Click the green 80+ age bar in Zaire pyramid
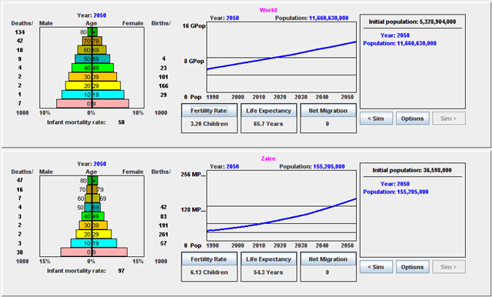 93,181
